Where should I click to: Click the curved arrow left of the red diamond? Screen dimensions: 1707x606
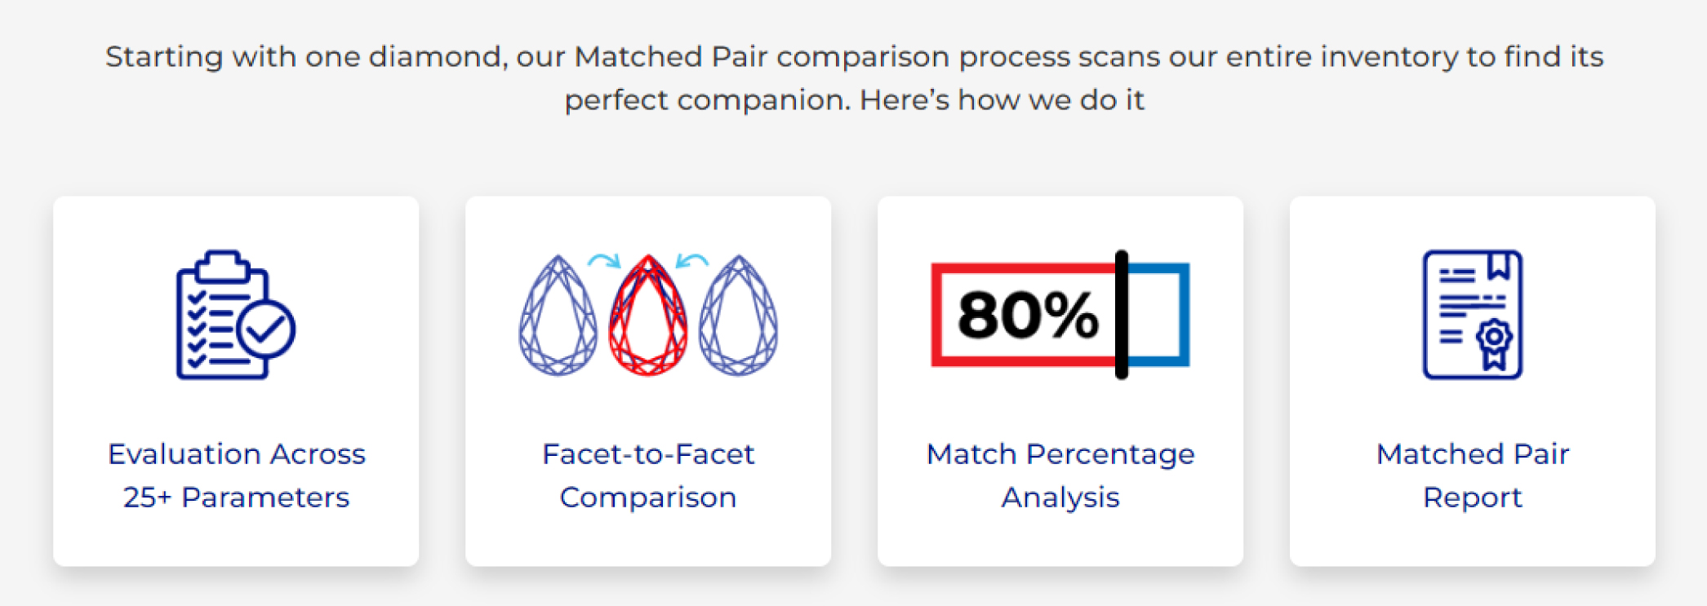click(x=605, y=261)
